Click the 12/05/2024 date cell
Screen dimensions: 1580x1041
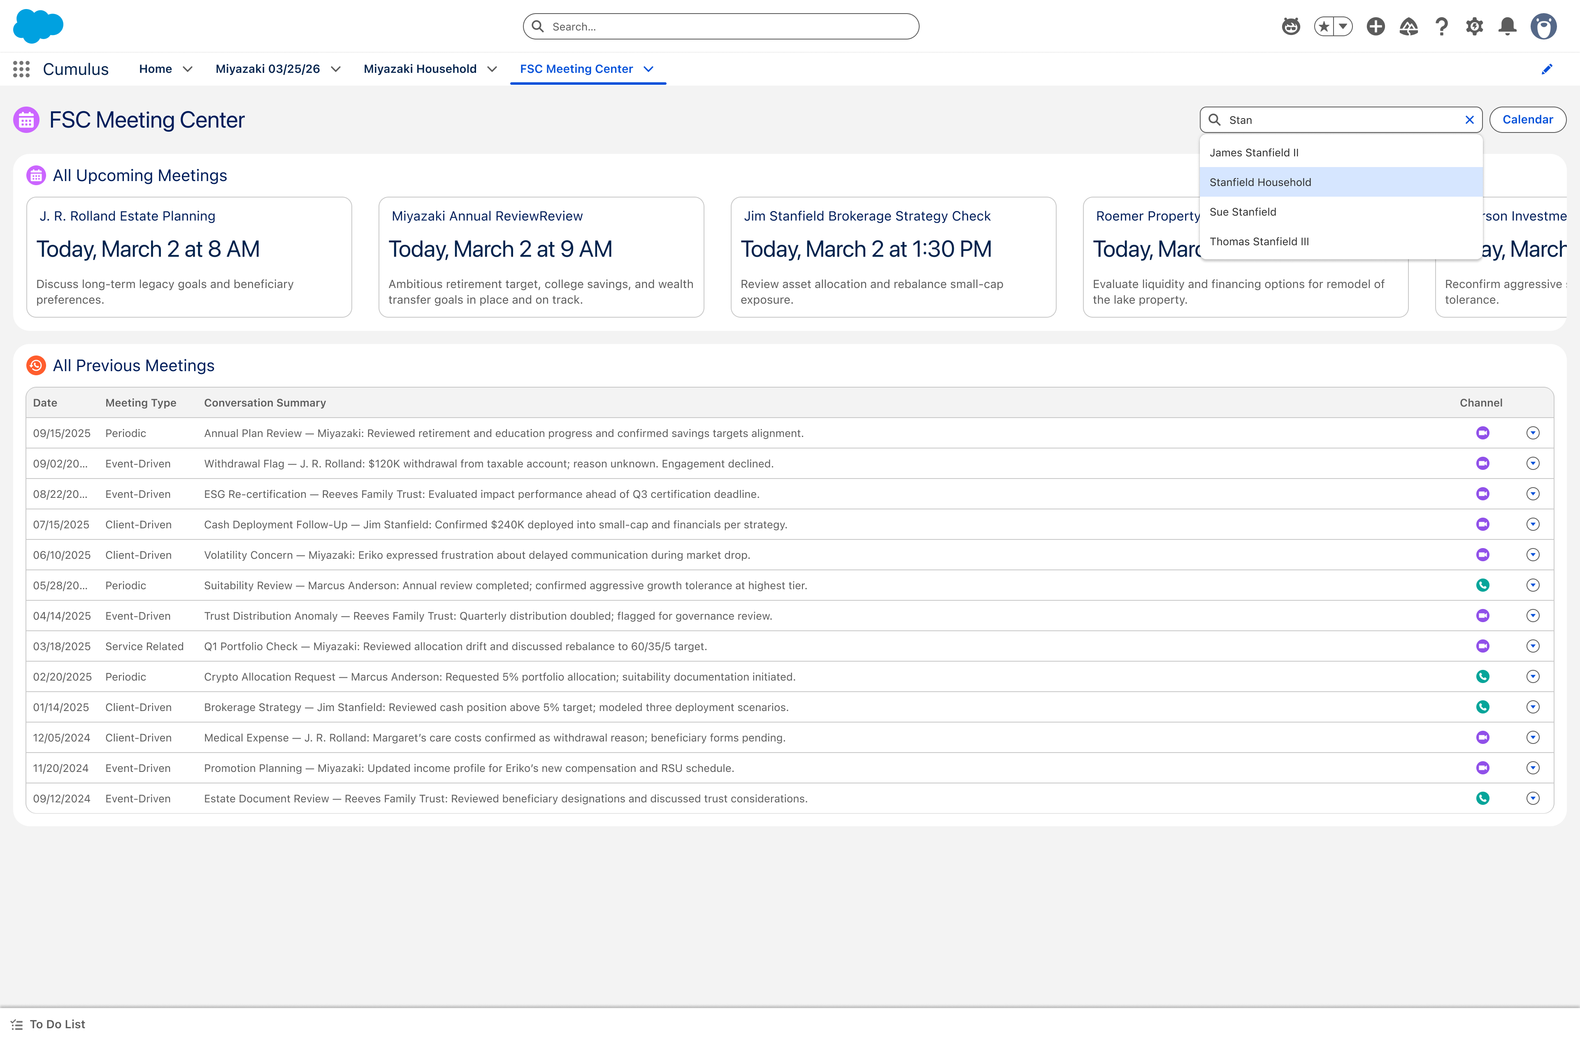[x=62, y=738]
